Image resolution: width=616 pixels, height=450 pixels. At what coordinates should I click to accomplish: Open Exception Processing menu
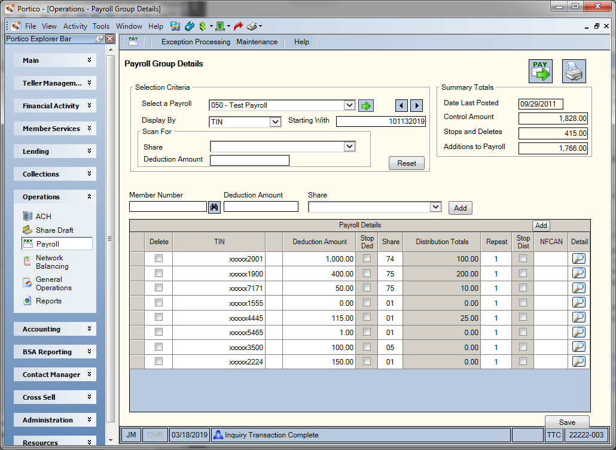[196, 42]
